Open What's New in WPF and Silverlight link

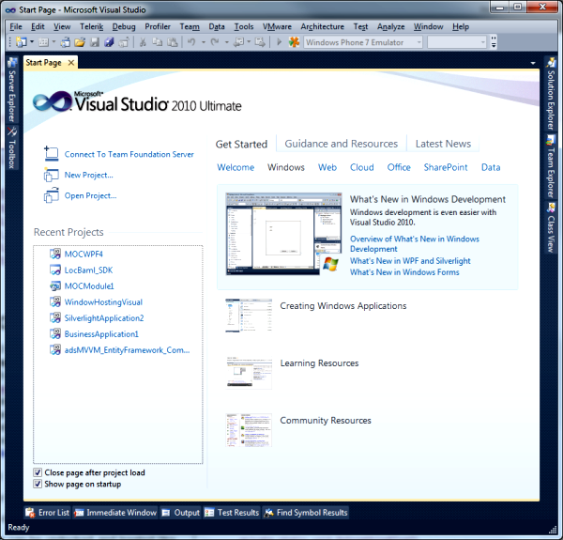410,261
